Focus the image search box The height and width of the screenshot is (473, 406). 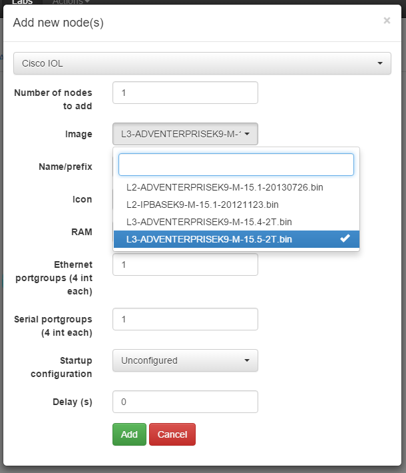click(236, 165)
